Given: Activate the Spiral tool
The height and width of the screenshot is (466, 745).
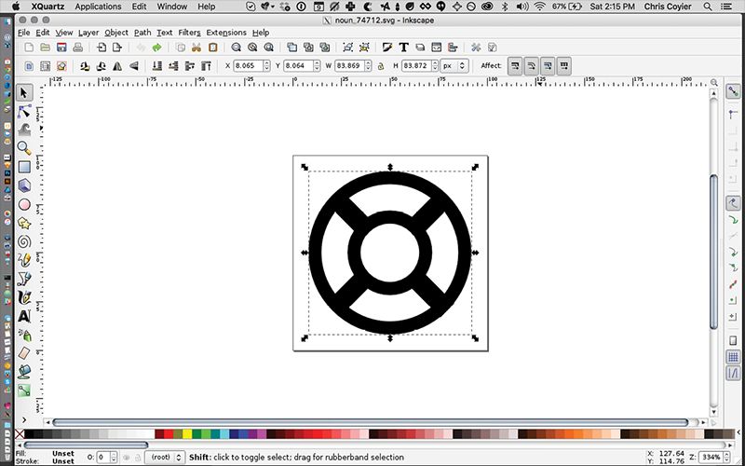Looking at the screenshot, I should [x=24, y=241].
